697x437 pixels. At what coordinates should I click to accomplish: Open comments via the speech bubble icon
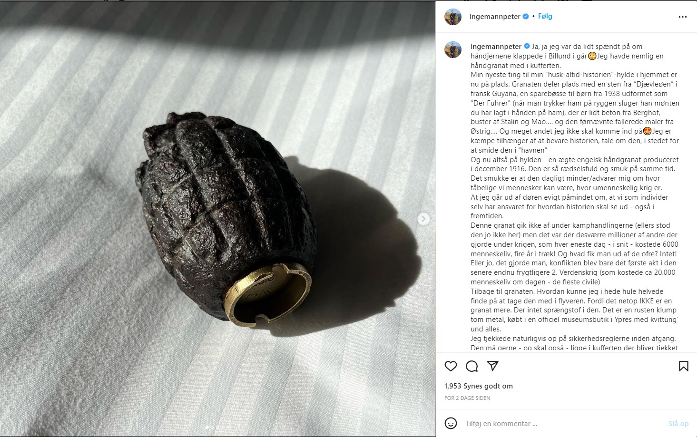click(471, 366)
